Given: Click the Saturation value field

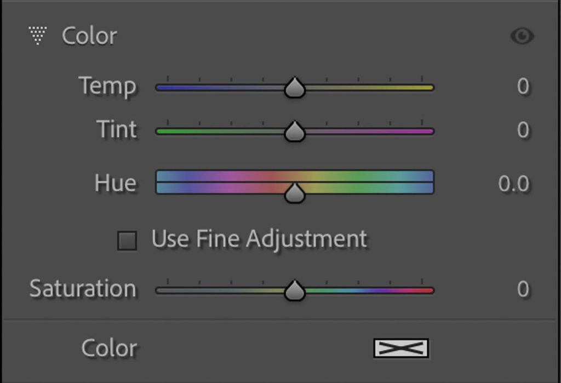Looking at the screenshot, I should (523, 289).
